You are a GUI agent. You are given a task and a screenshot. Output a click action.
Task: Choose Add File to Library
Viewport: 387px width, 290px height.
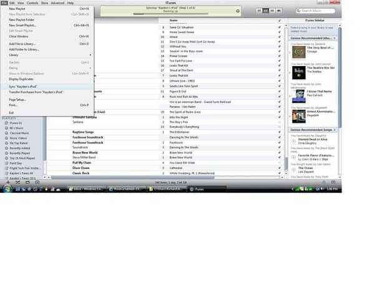point(48,44)
